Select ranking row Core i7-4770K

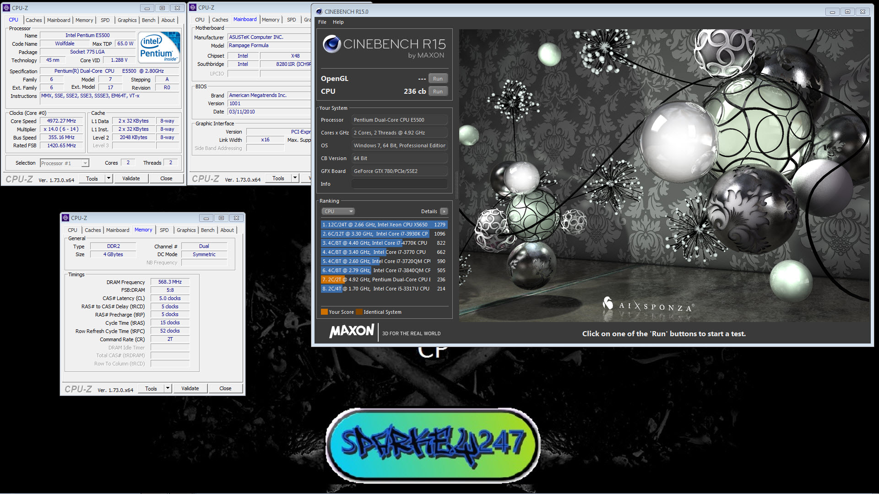click(384, 243)
